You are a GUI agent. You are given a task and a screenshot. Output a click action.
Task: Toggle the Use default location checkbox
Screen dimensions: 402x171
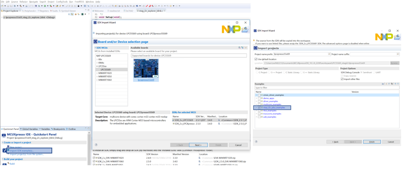[x=256, y=59]
